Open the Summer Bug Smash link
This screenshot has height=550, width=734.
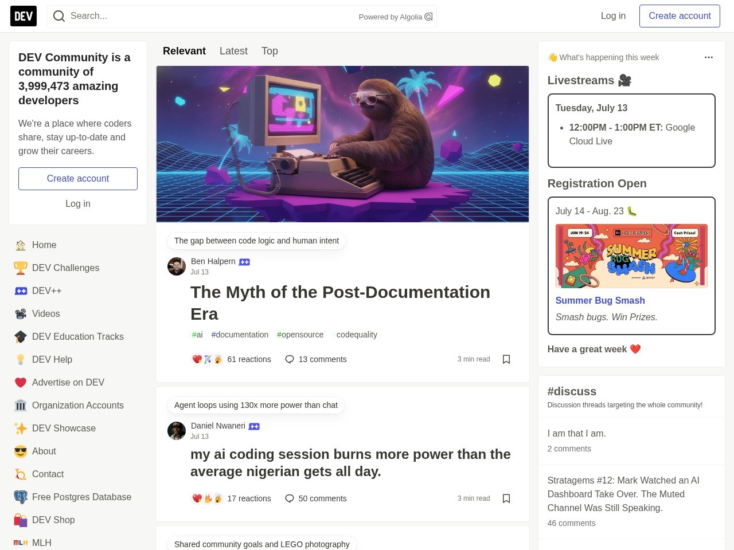pyautogui.click(x=600, y=300)
